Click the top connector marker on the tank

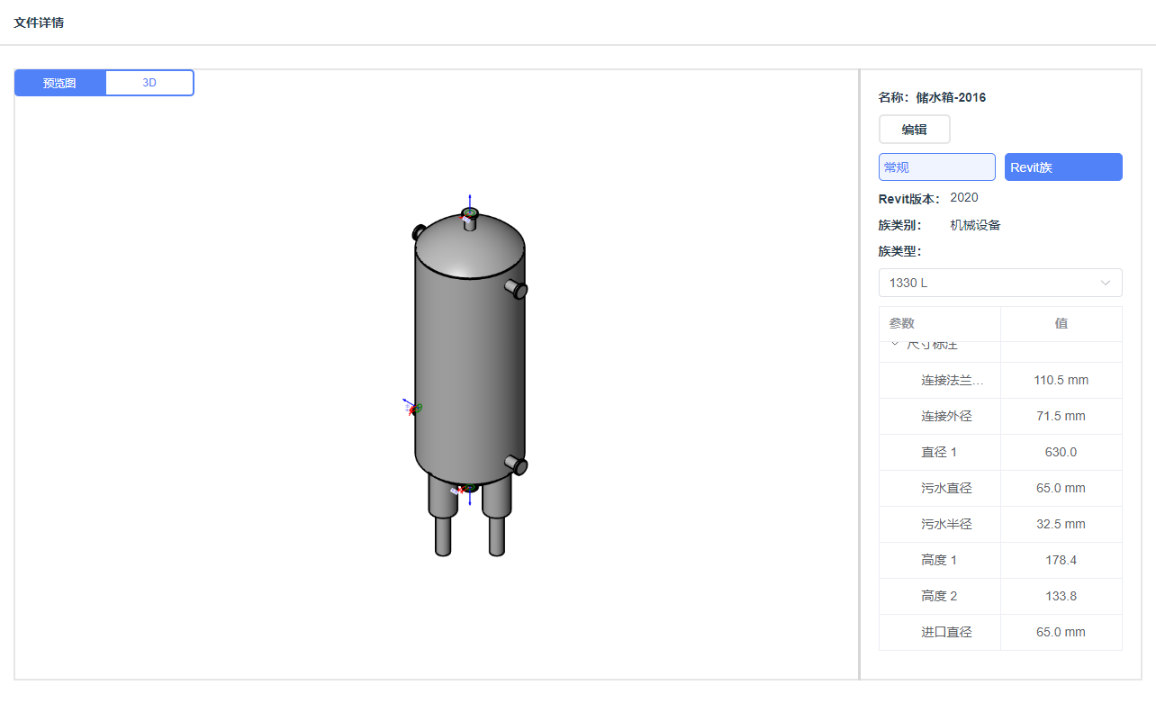pyautogui.click(x=469, y=213)
